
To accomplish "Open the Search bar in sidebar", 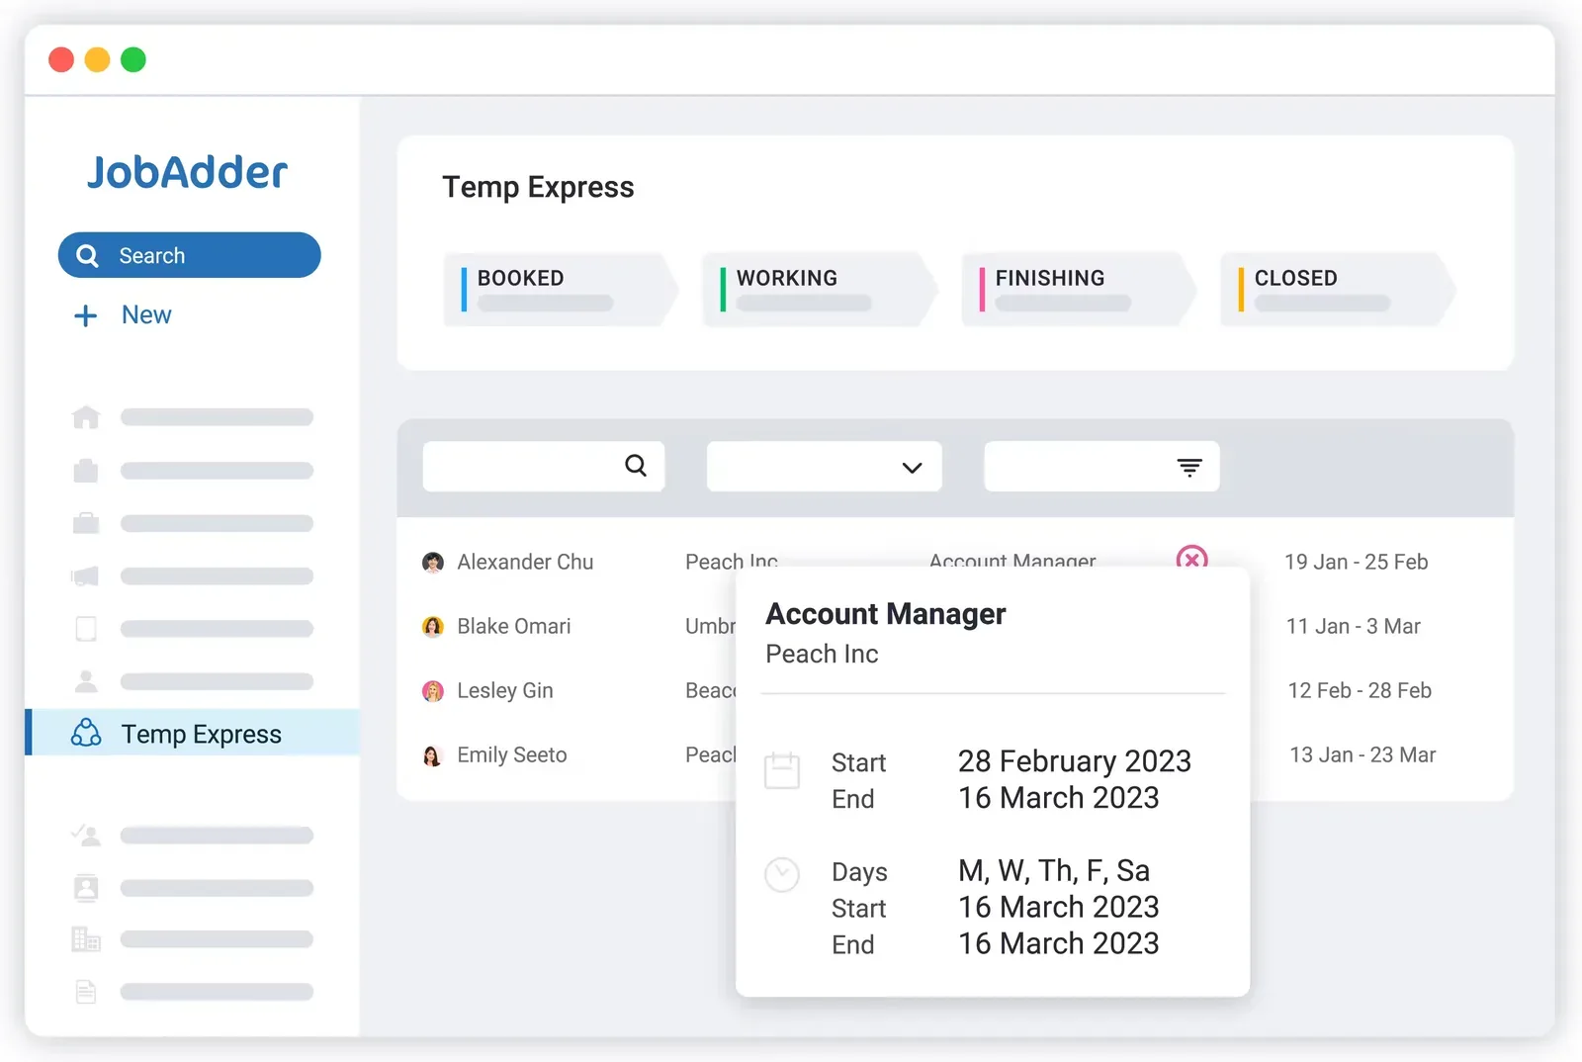I will (x=190, y=255).
